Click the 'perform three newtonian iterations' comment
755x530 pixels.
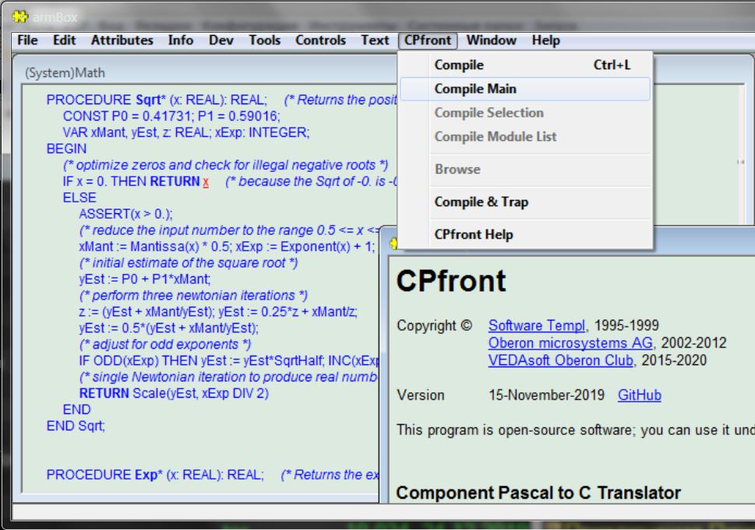(x=193, y=295)
